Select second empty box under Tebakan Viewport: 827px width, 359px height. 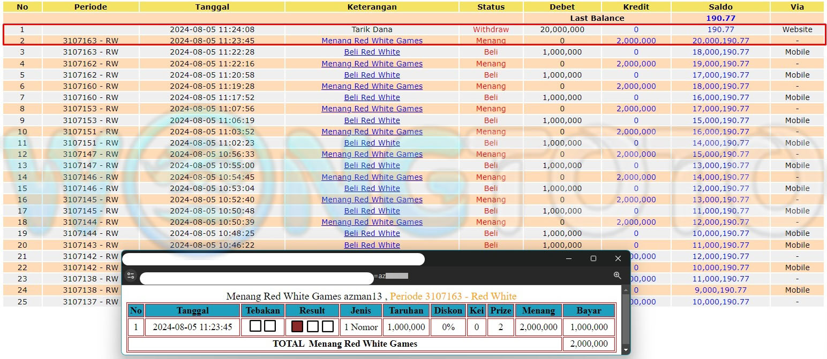[x=270, y=326]
